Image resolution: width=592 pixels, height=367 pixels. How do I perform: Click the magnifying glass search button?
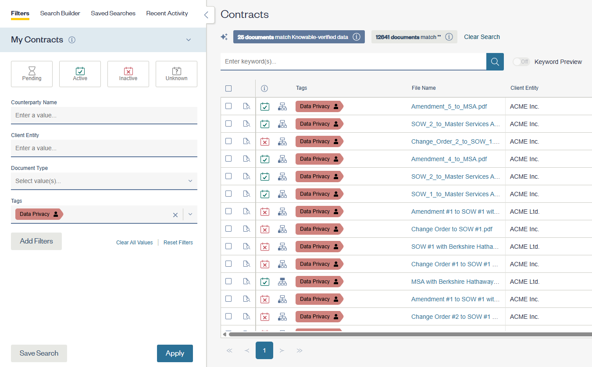(495, 62)
